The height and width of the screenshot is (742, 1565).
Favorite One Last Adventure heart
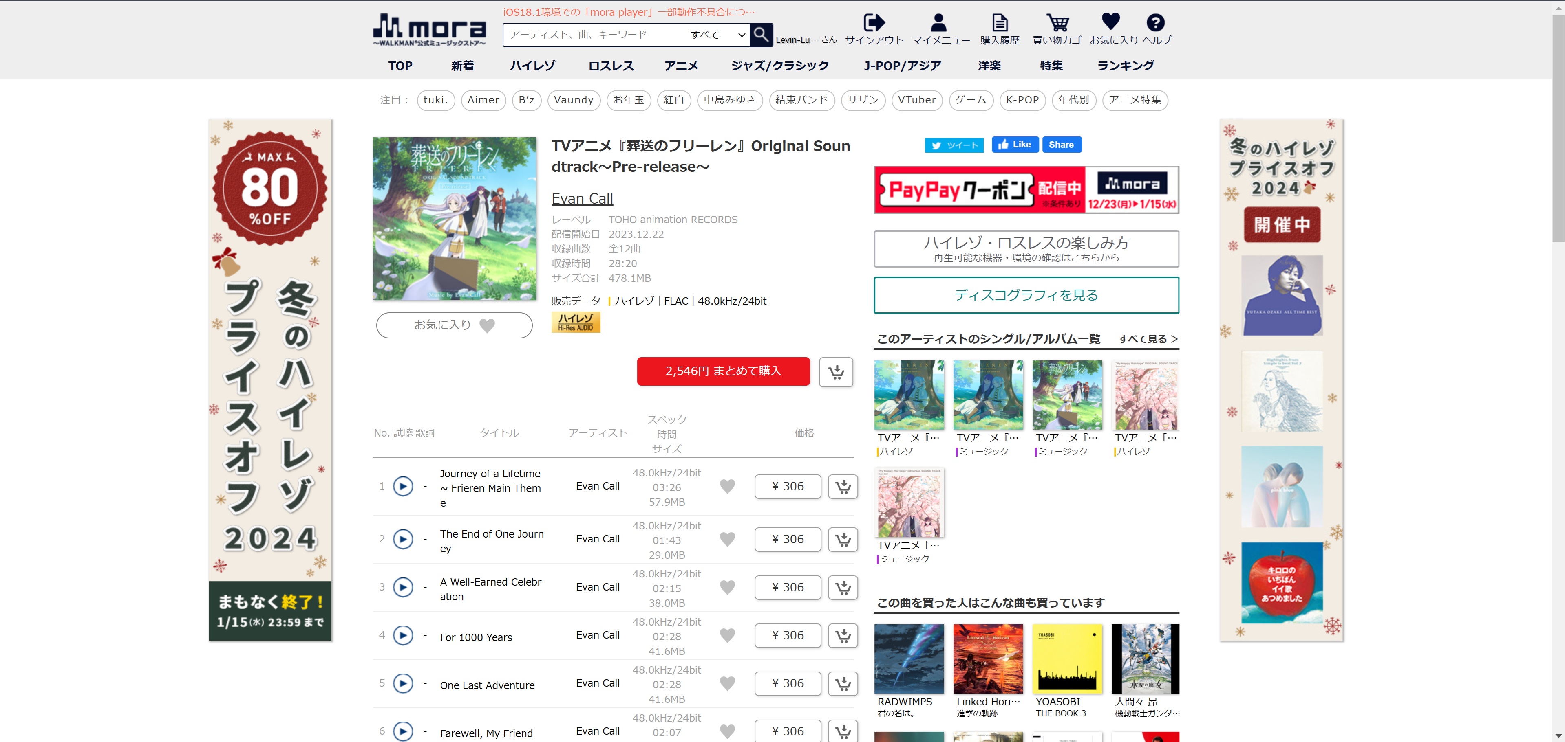click(727, 684)
